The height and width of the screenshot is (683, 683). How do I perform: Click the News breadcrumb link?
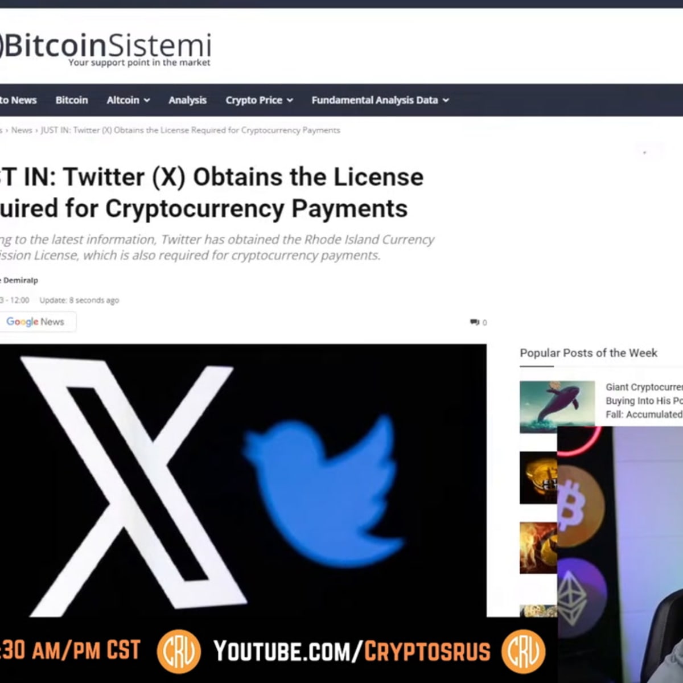coord(22,130)
